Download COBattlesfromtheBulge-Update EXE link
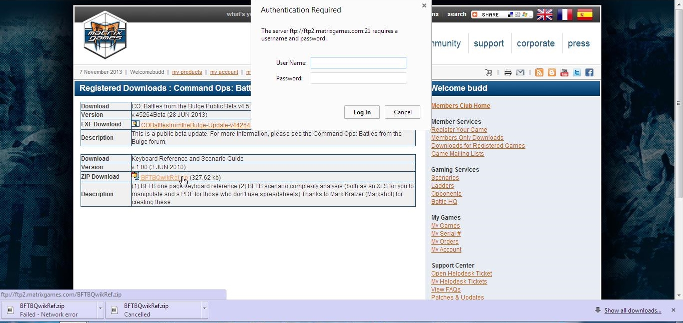Image resolution: width=683 pixels, height=323 pixels. click(x=196, y=125)
